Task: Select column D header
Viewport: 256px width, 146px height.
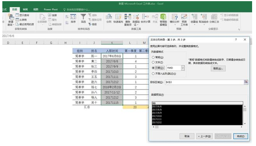Action: pos(8,43)
